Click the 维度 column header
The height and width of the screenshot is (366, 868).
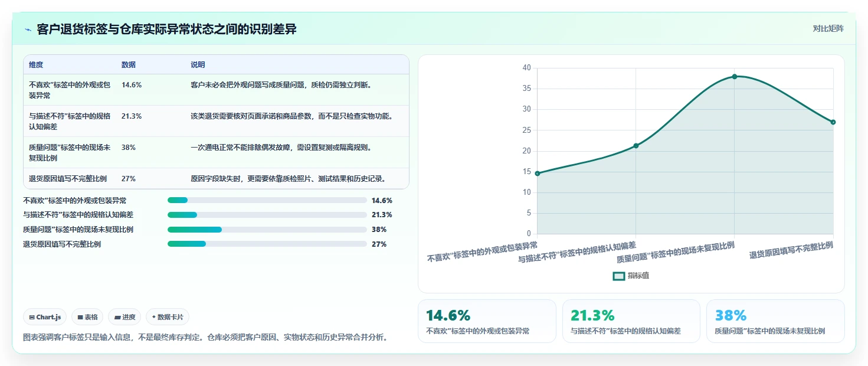(36, 65)
